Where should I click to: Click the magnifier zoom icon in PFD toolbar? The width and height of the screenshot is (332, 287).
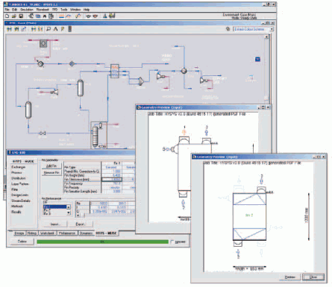point(48,29)
